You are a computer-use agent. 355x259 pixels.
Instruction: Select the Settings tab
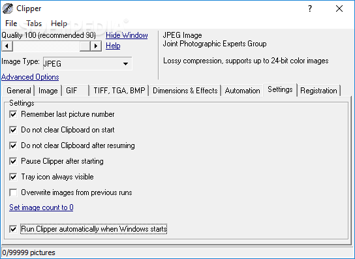coord(280,89)
